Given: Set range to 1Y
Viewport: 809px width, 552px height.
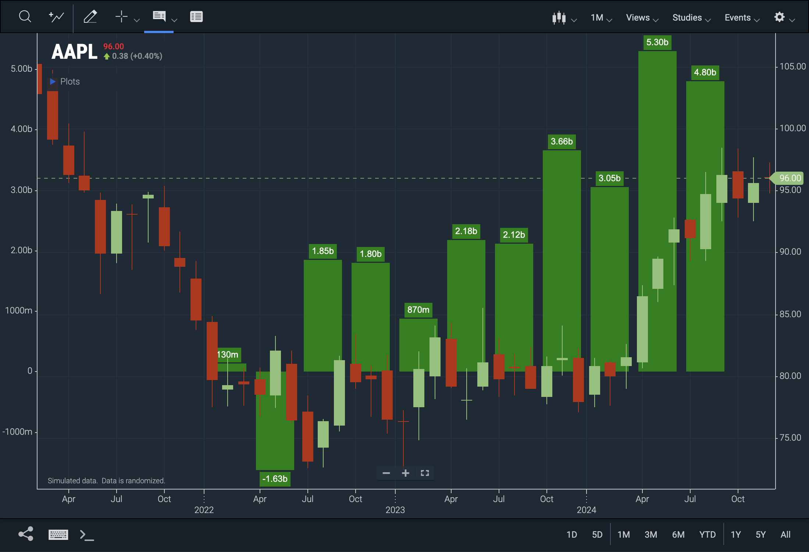Looking at the screenshot, I should (x=735, y=534).
